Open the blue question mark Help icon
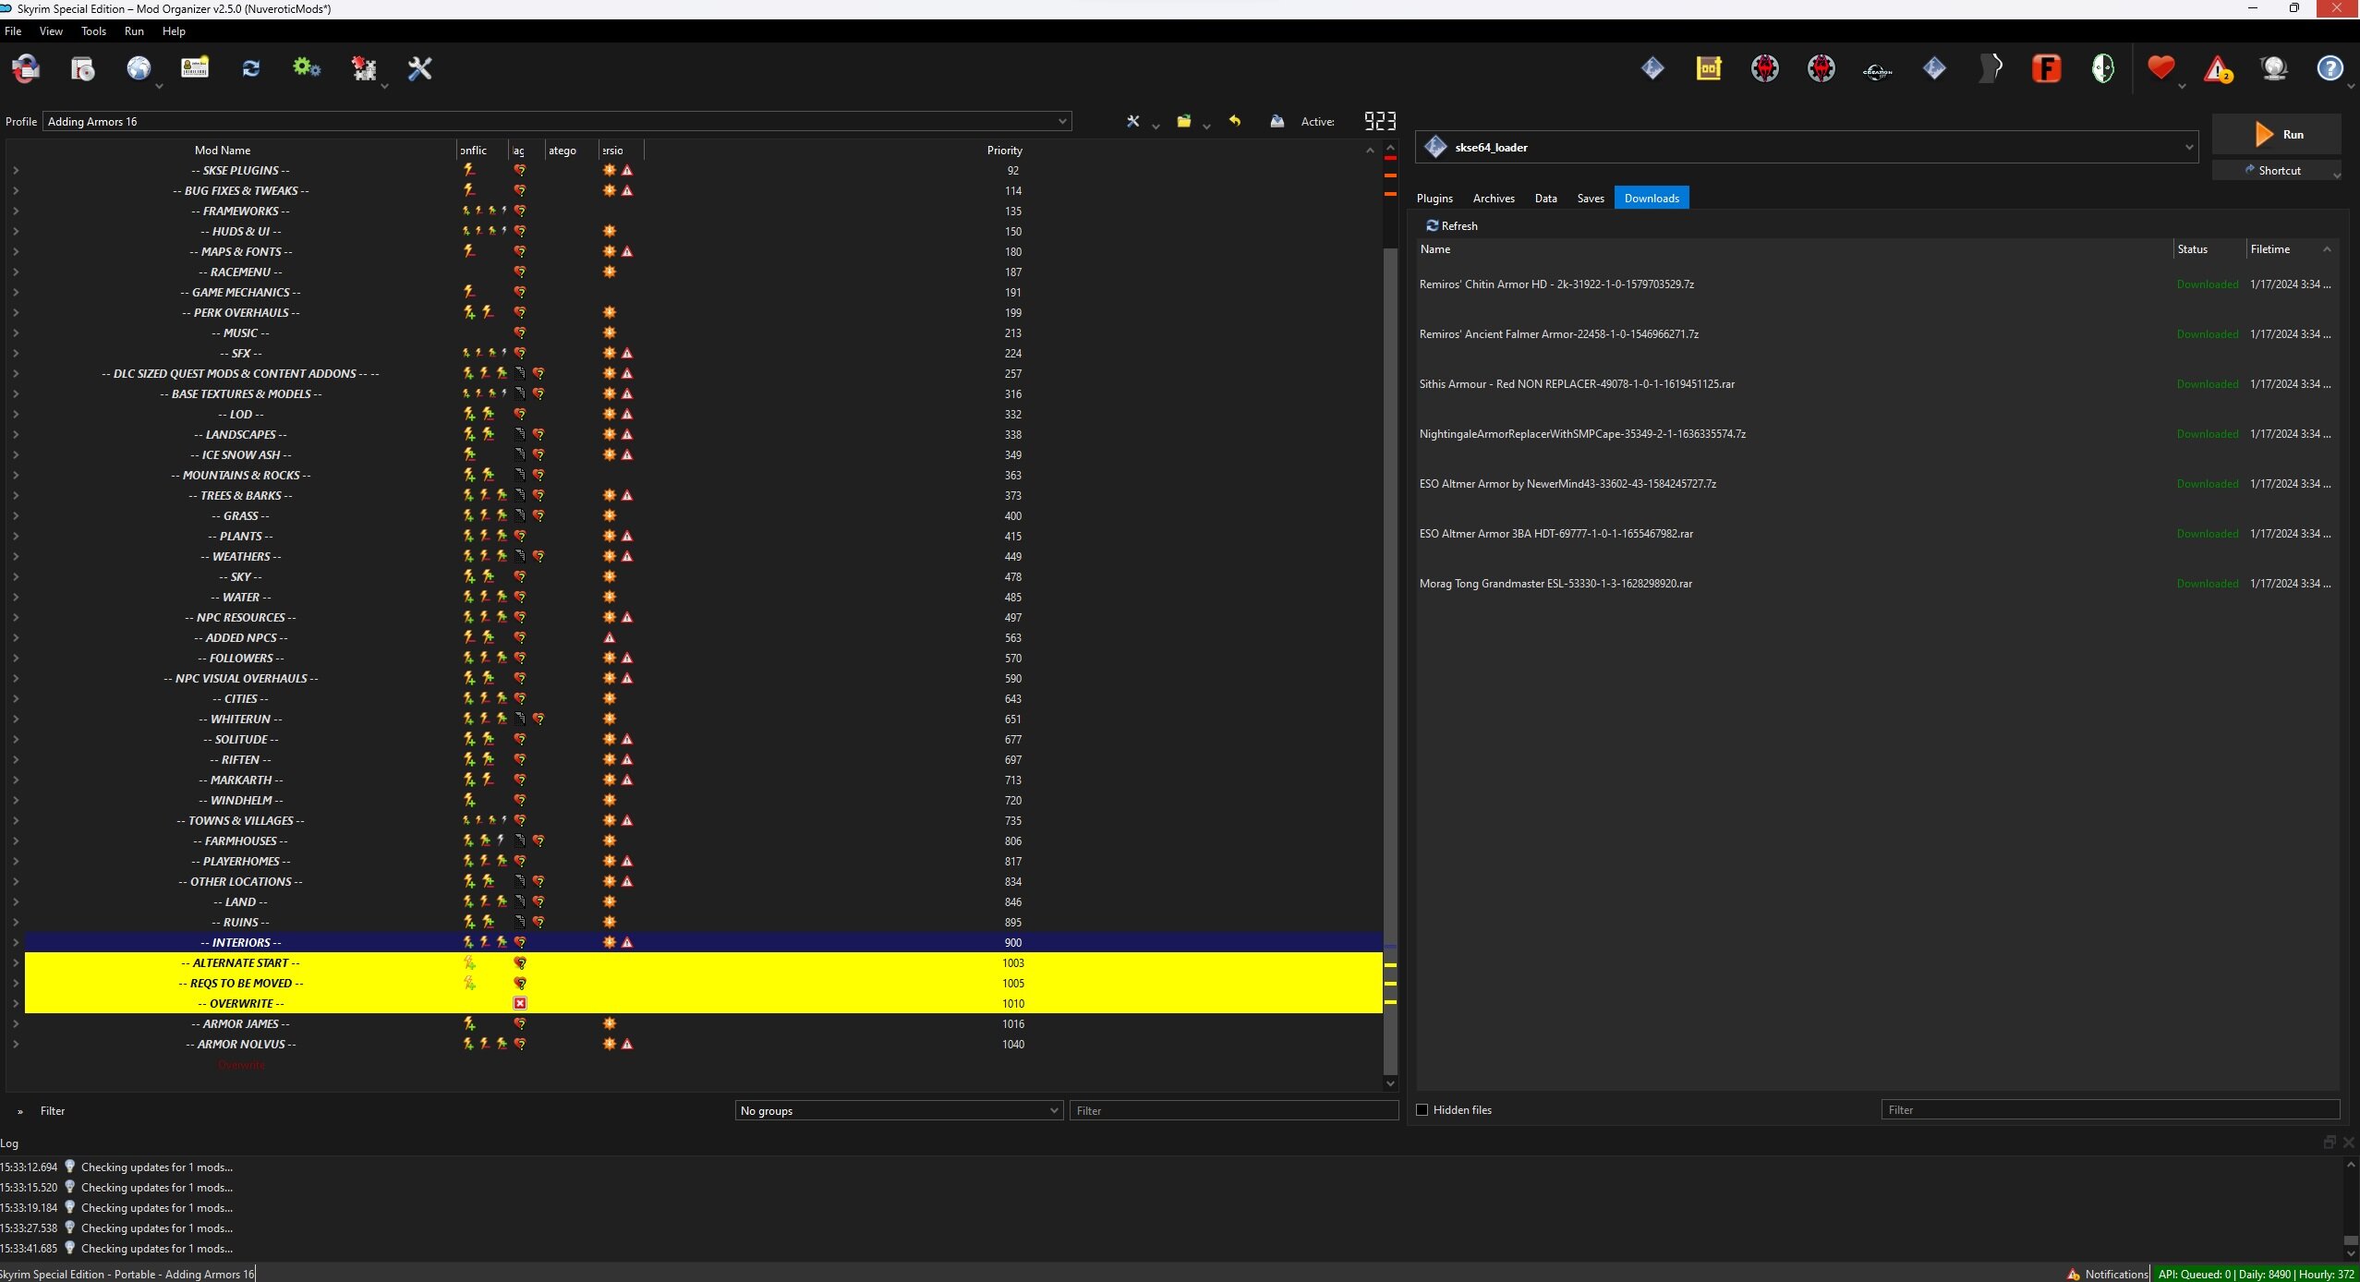Image resolution: width=2360 pixels, height=1282 pixels. [x=2330, y=68]
